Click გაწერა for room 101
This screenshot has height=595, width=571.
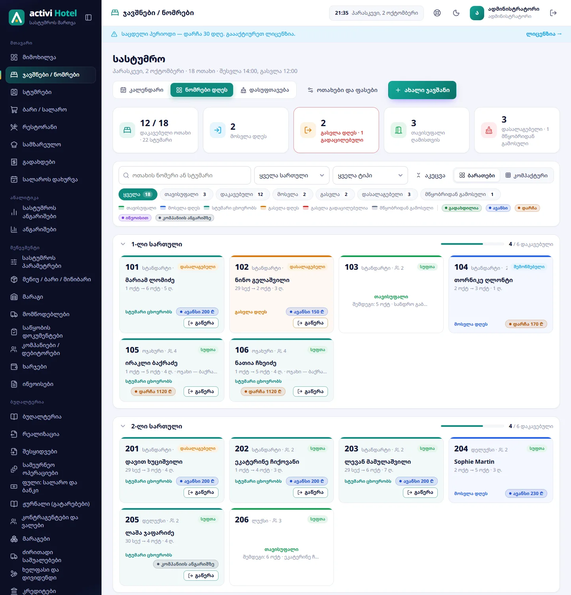201,323
